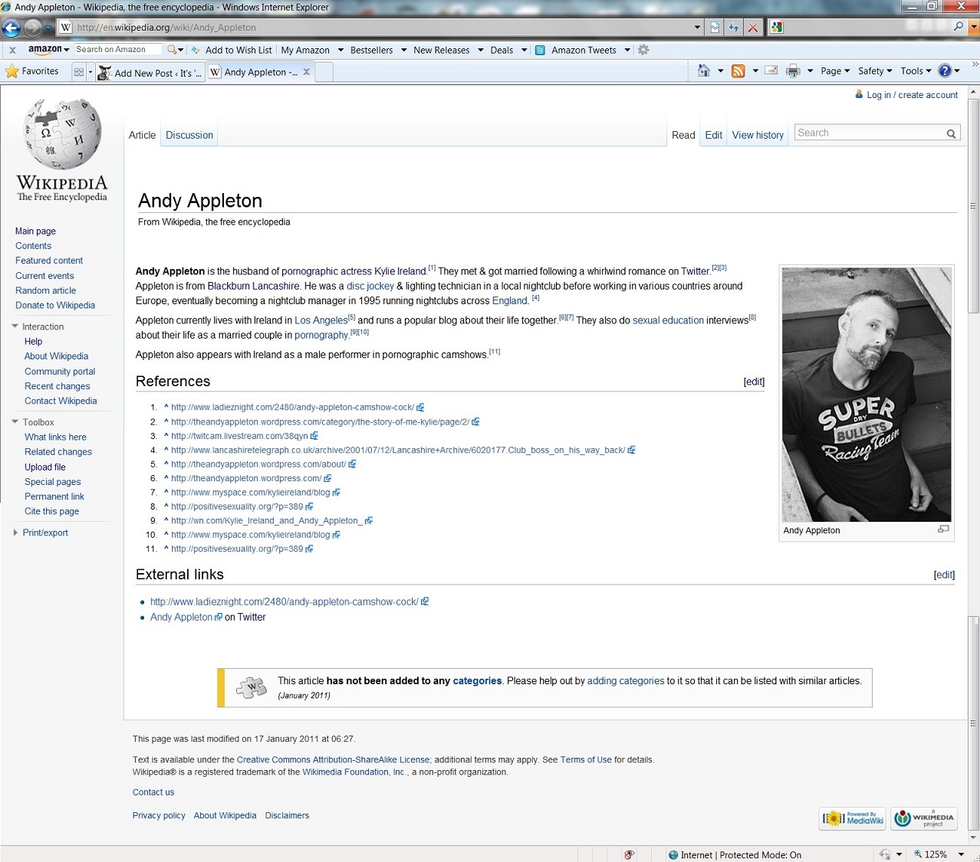Open the View history tab
The height and width of the screenshot is (862, 980).
tap(758, 136)
